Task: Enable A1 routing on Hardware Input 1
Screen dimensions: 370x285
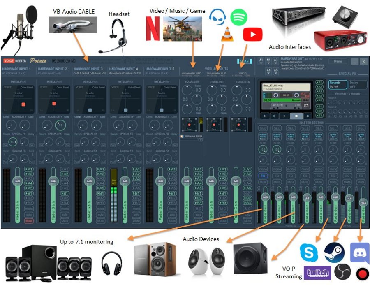Action: (x=28, y=169)
